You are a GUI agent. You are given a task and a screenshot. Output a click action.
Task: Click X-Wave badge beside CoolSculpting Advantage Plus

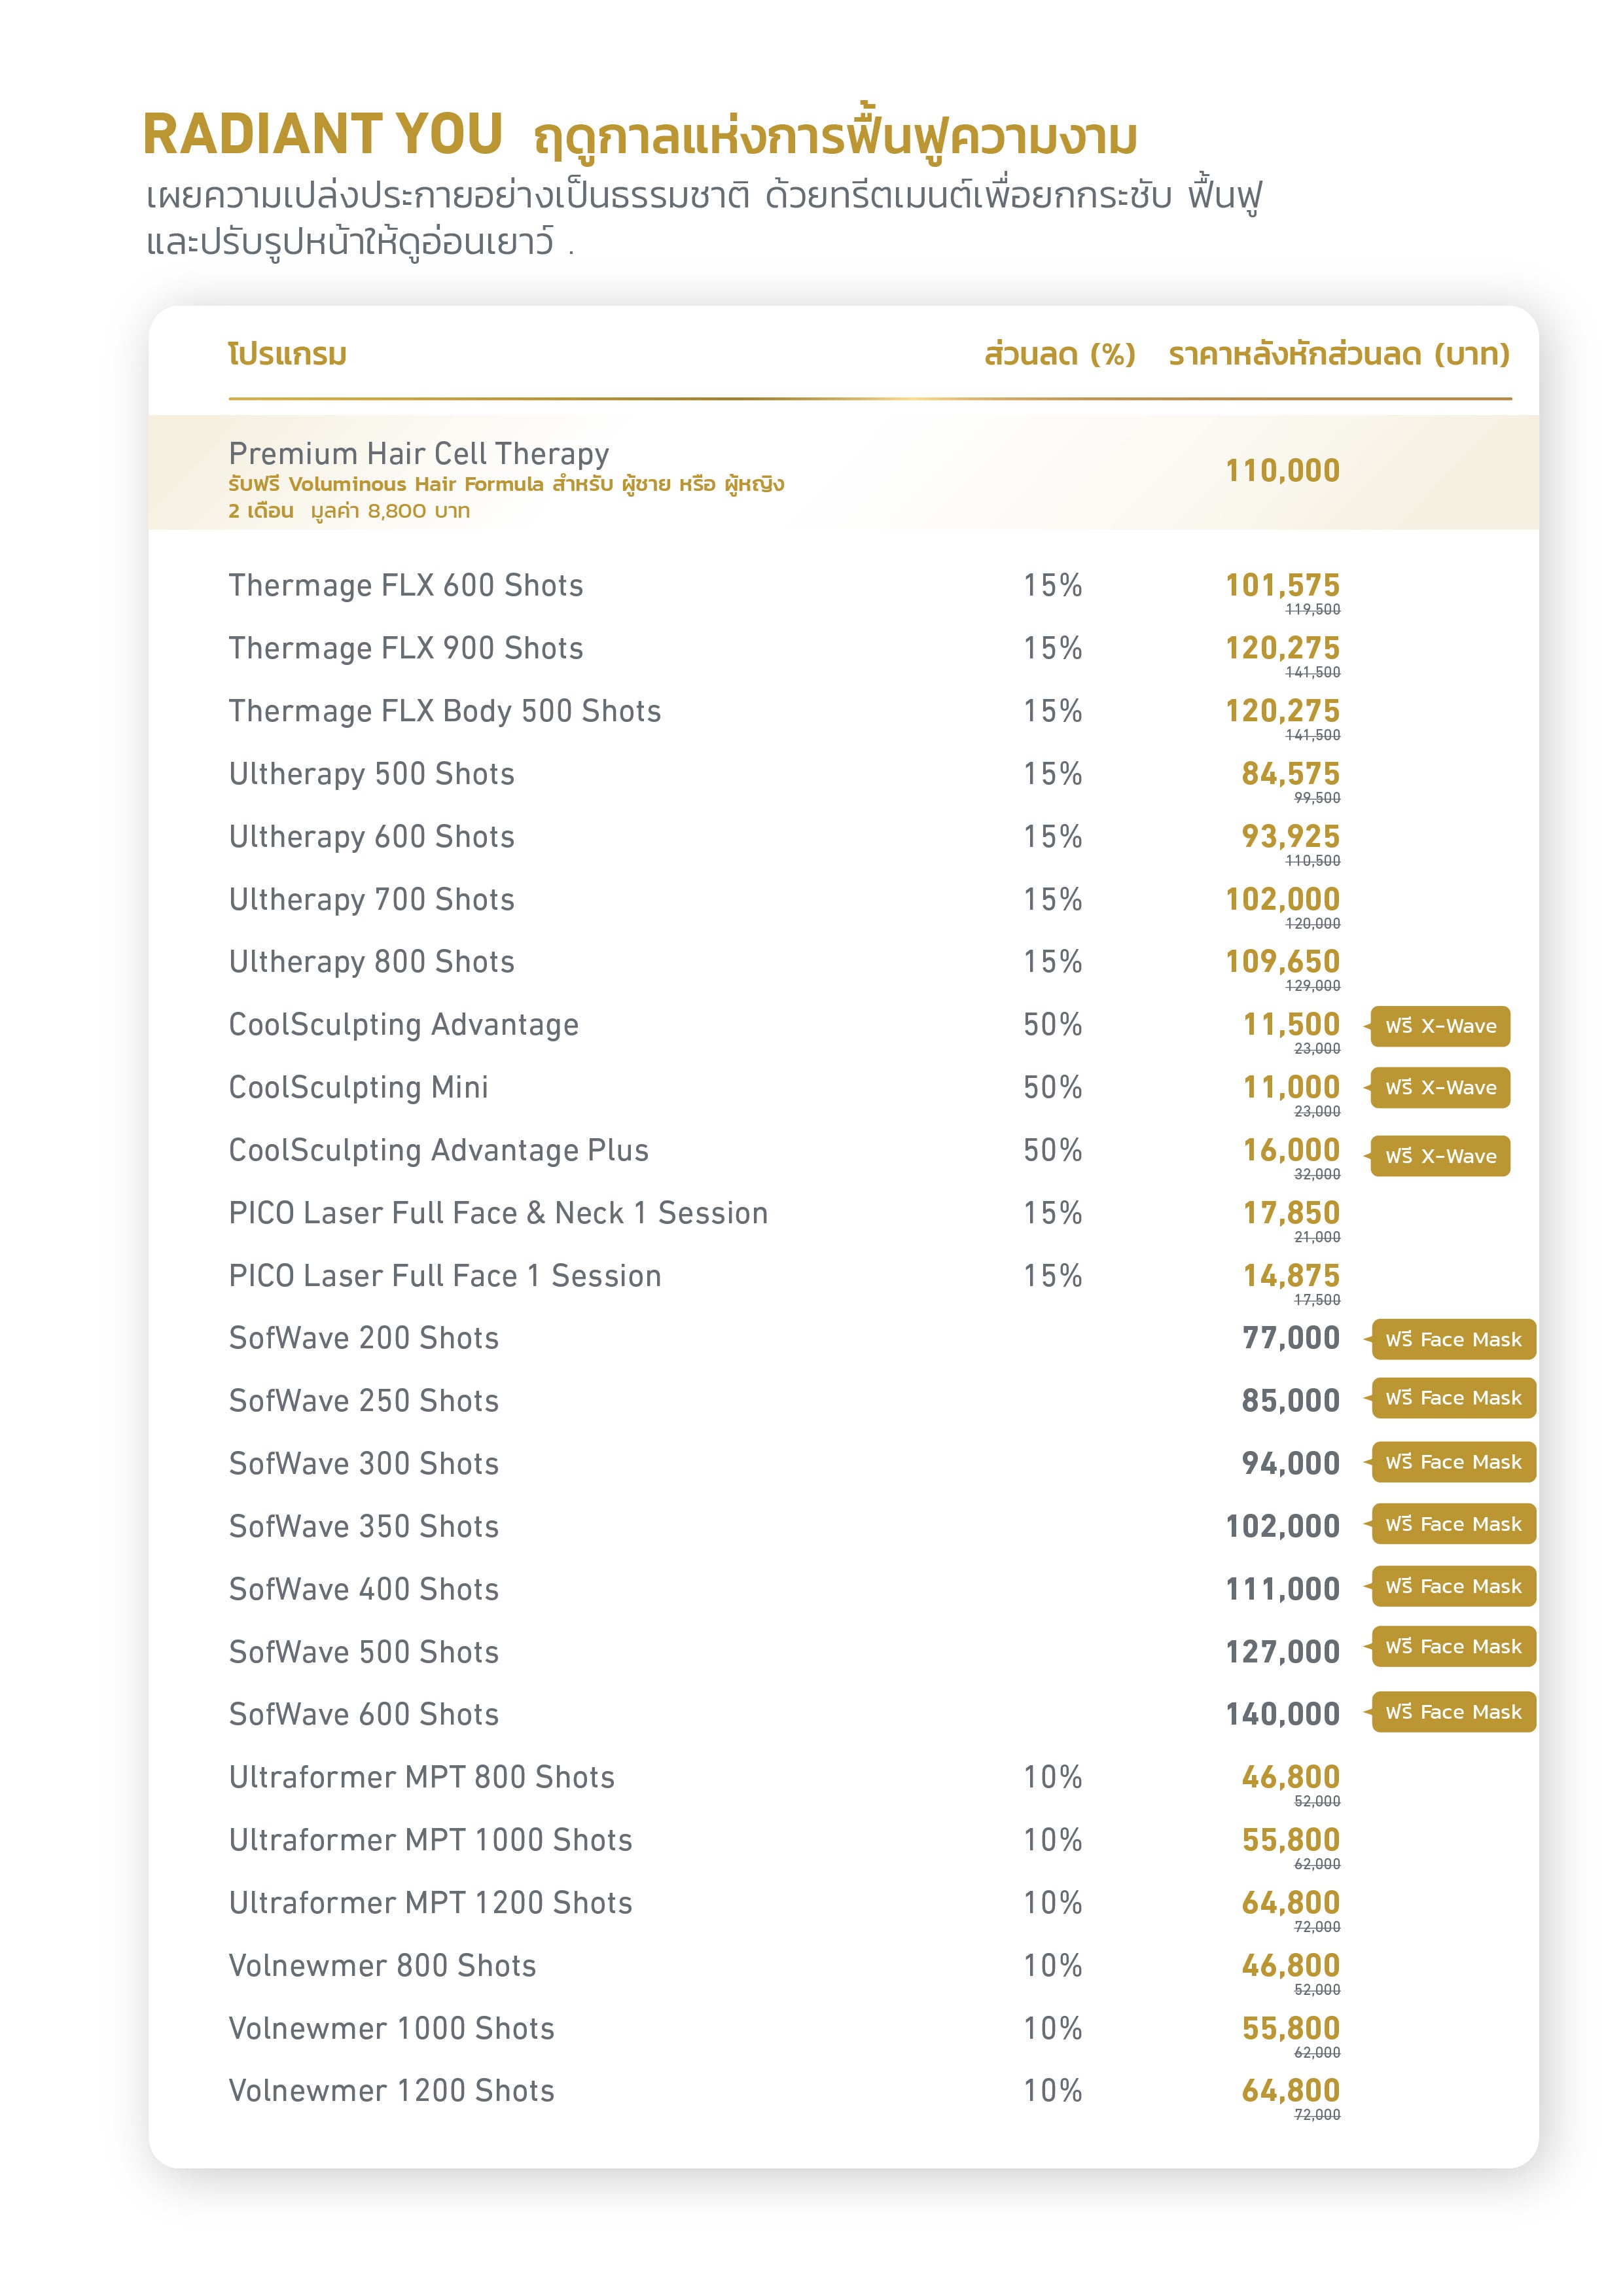1439,1156
